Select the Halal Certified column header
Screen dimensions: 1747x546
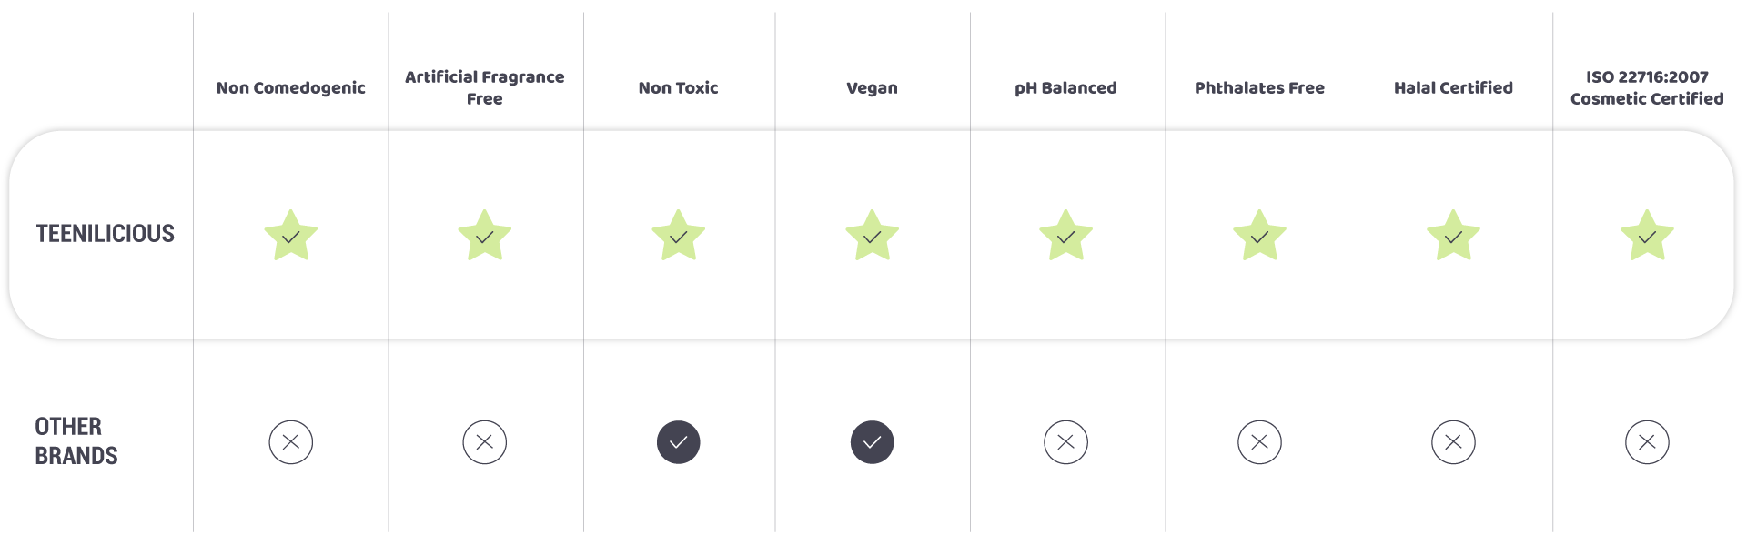(1453, 88)
